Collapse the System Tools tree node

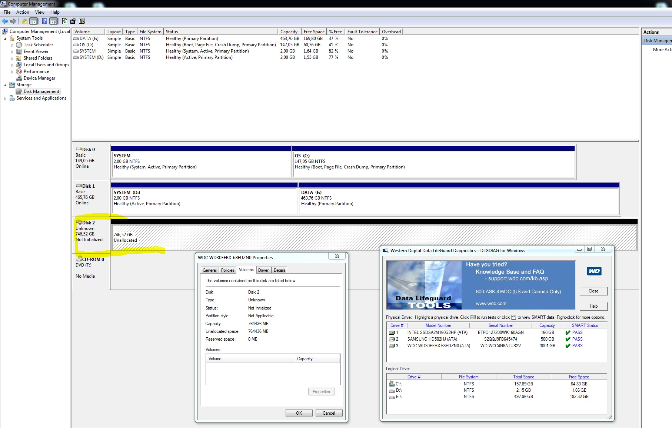(5, 39)
